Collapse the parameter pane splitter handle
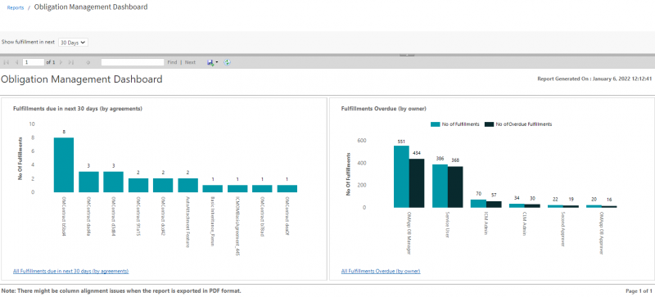 (407, 55)
